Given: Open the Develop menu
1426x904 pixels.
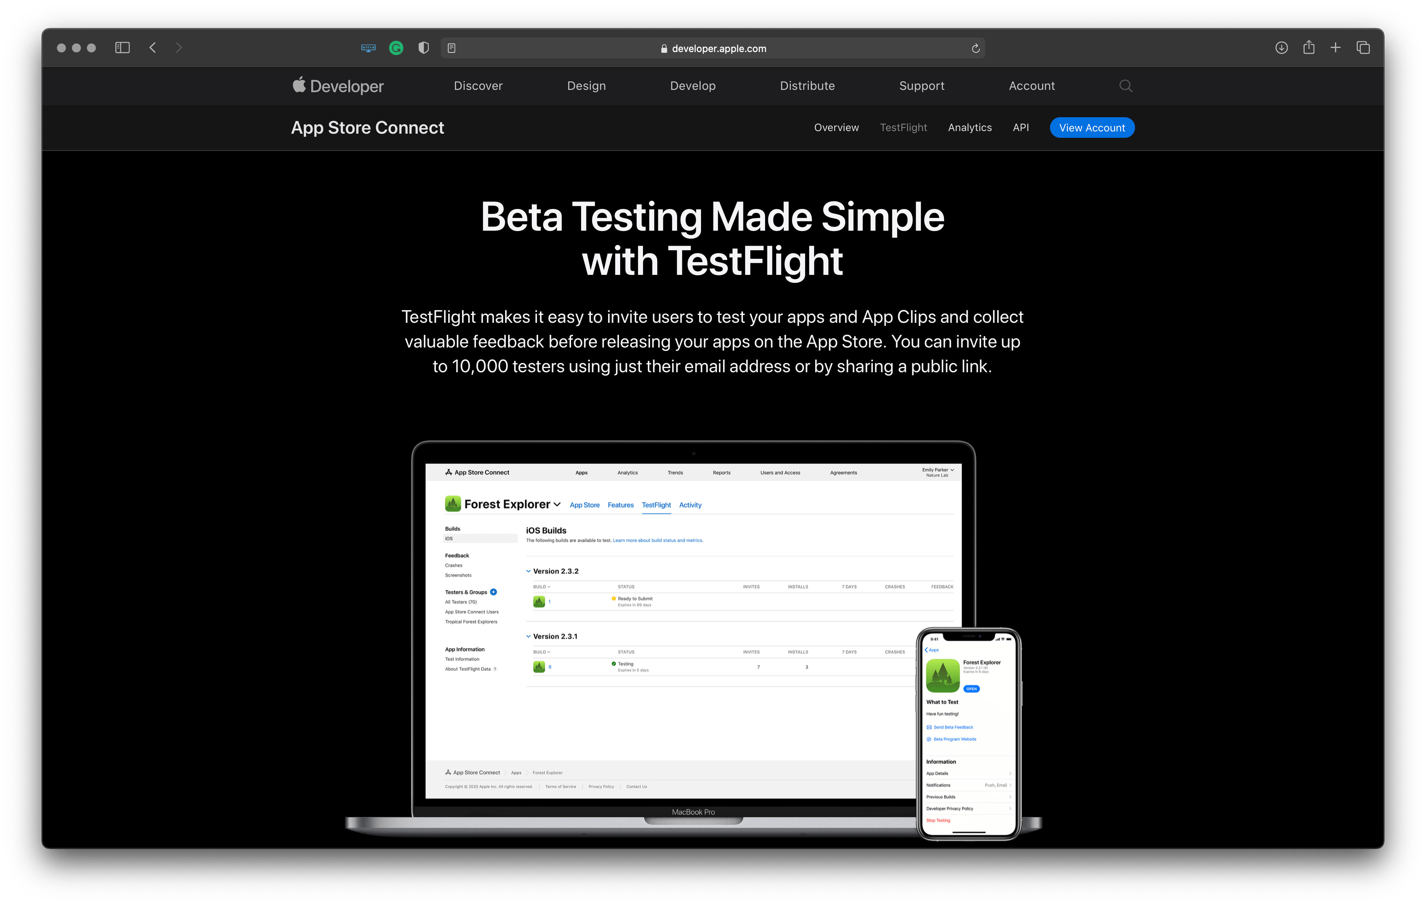Looking at the screenshot, I should pos(693,86).
